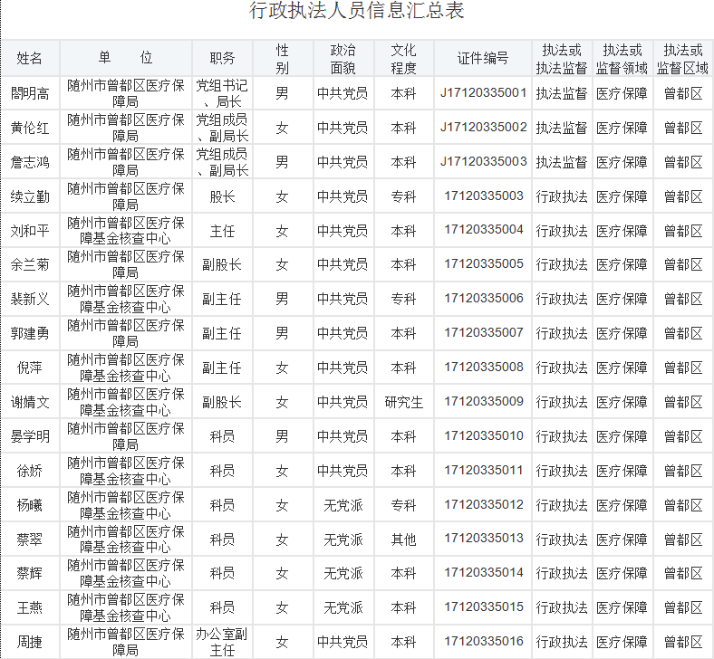
Task: Select 閤明高's position cell 党组书记、局长
Action: 222,93
